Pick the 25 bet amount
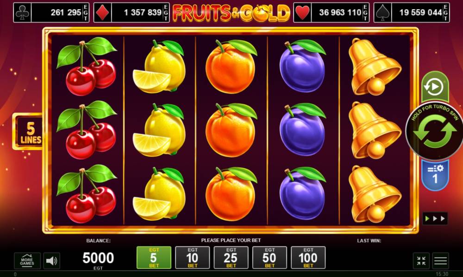This screenshot has height=277, width=463. click(x=231, y=258)
